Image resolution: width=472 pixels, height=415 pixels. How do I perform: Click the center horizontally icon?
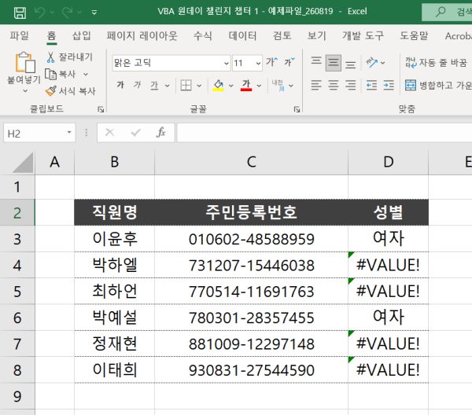coord(334,86)
